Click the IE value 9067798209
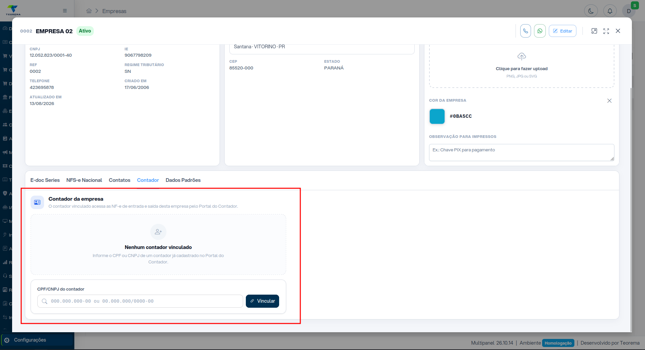 click(138, 55)
